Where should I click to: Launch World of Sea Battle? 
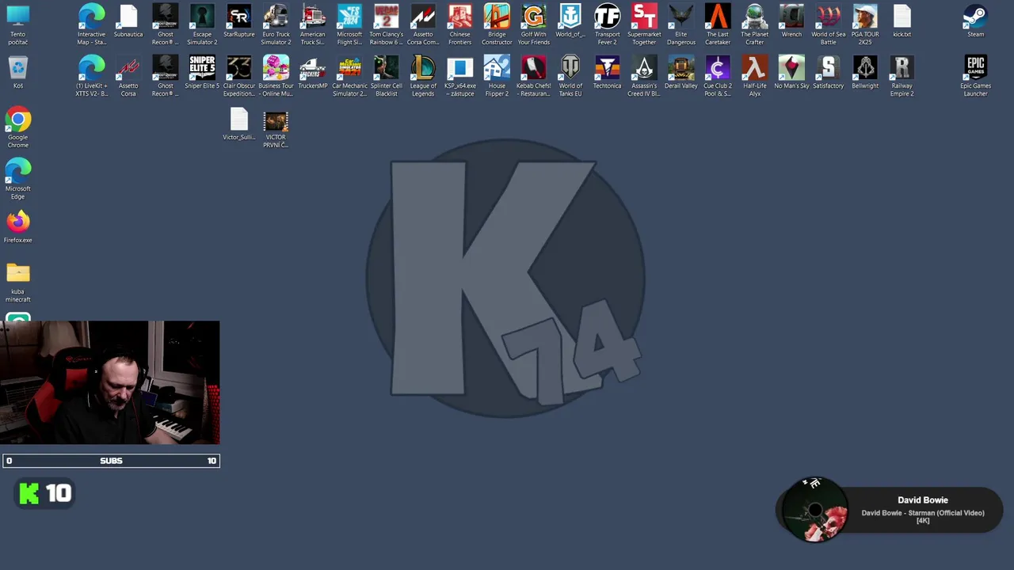tap(828, 25)
